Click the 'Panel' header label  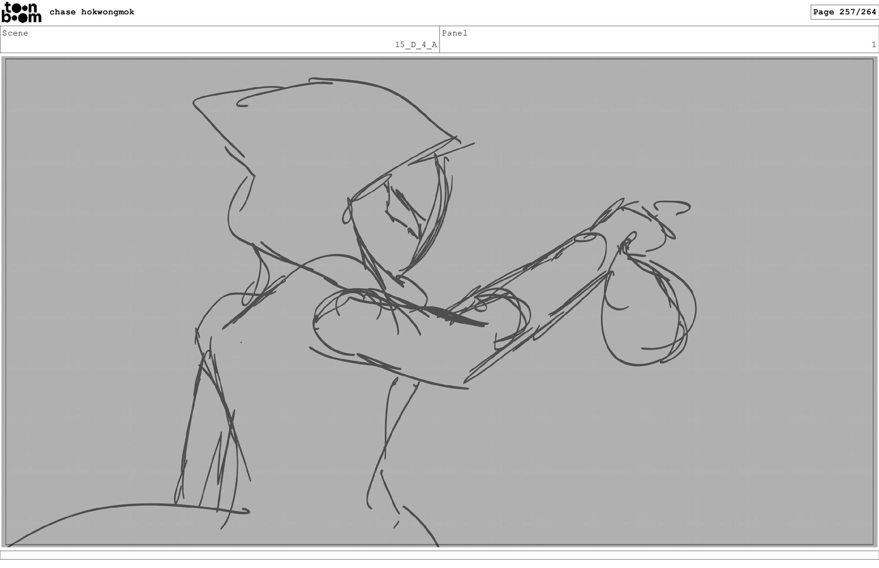pyautogui.click(x=454, y=33)
